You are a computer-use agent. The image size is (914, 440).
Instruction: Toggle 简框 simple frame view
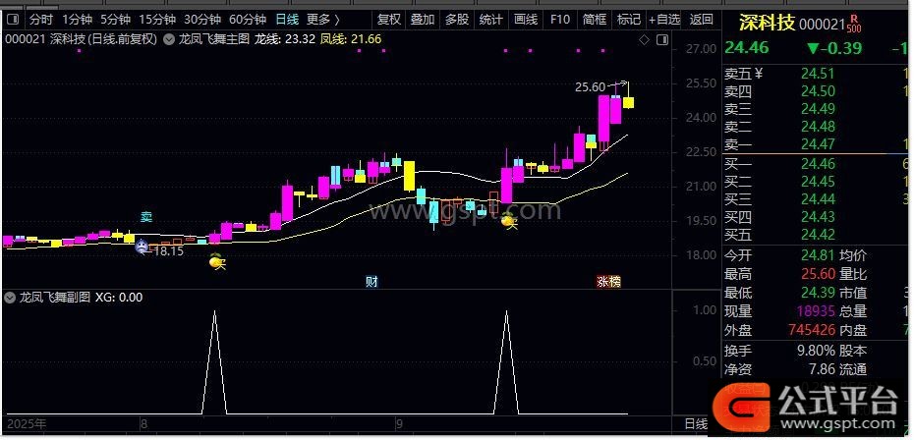coord(594,19)
